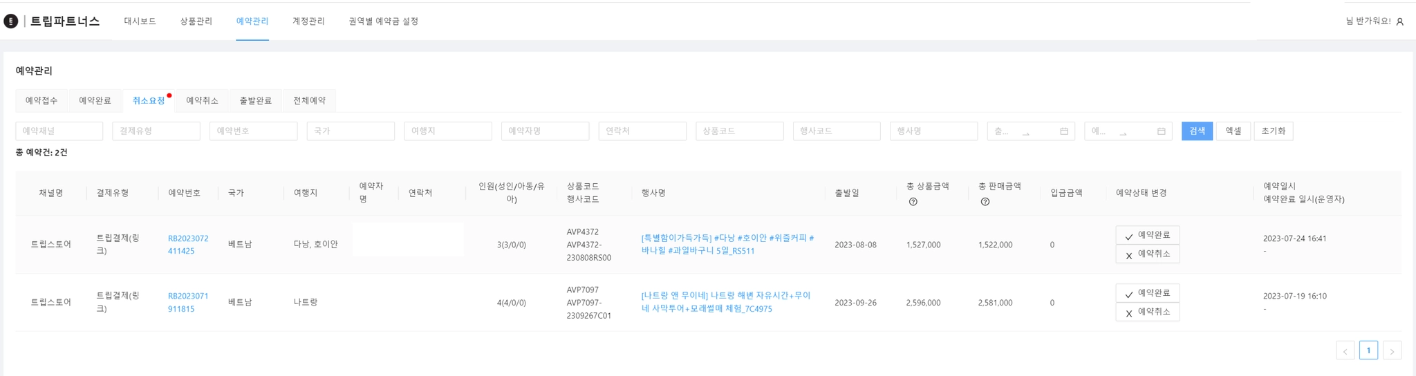
Task: Click help icon under 총 상품금액
Action: click(913, 202)
